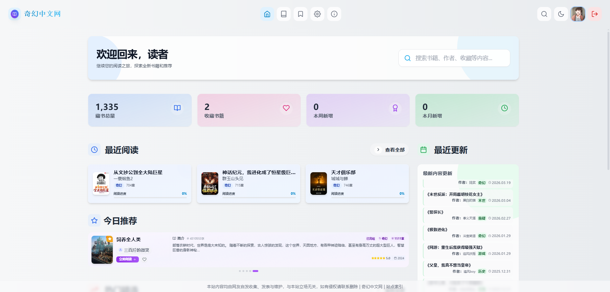
Task: Open the 天才俱乐部 book cover thumbnail
Action: coord(319,184)
